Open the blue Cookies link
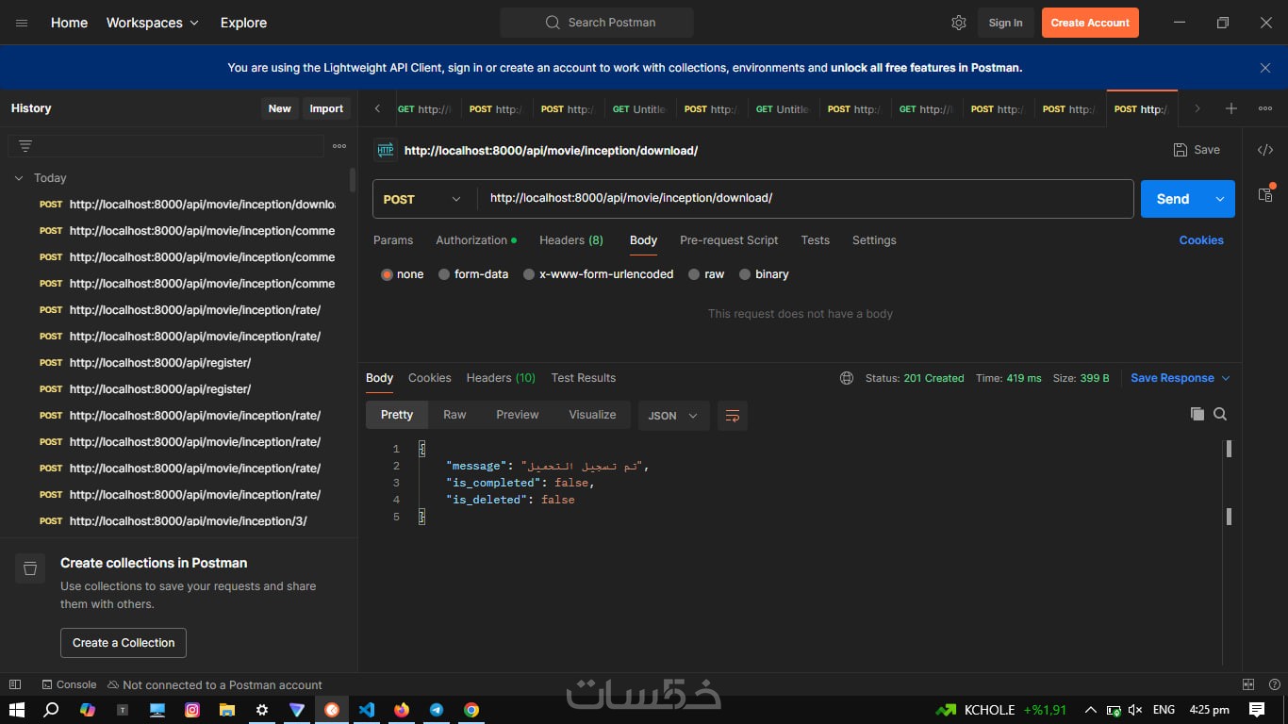The width and height of the screenshot is (1288, 724). pyautogui.click(x=1201, y=240)
